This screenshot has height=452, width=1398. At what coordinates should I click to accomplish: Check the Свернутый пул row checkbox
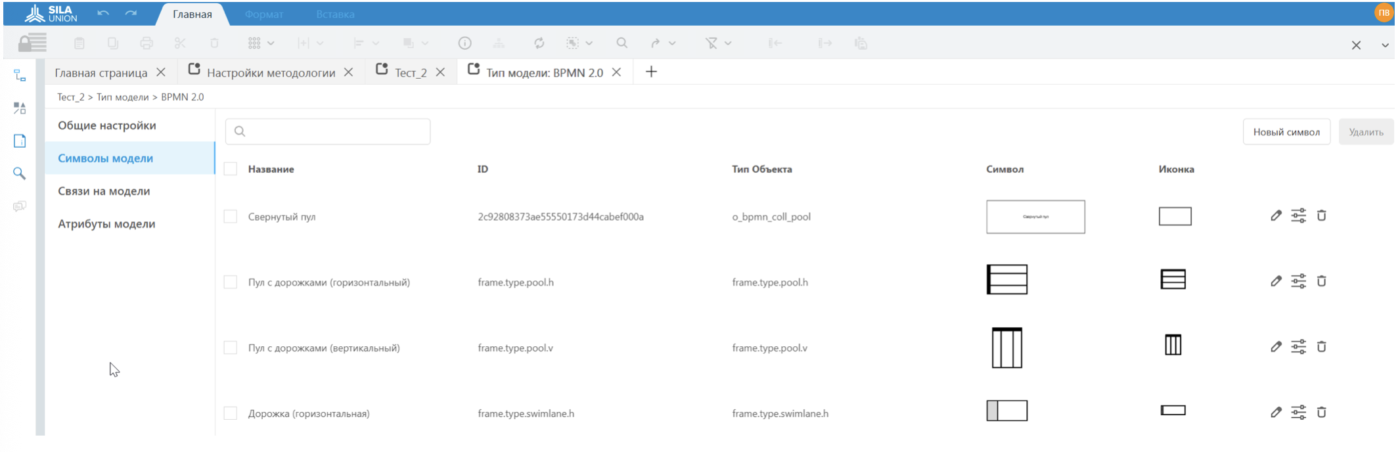point(230,217)
